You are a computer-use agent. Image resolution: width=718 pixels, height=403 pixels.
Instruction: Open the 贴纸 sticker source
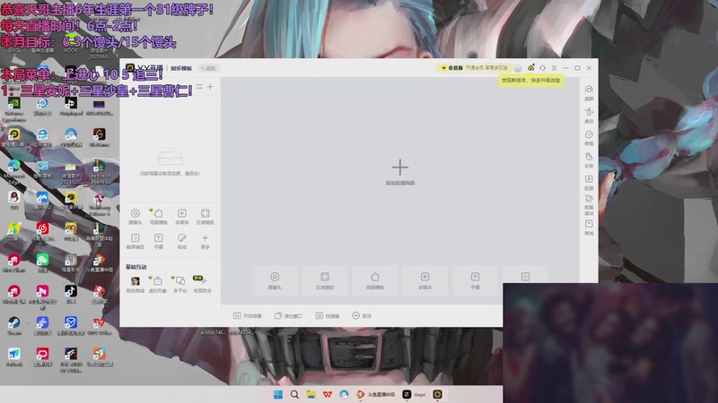tap(182, 241)
